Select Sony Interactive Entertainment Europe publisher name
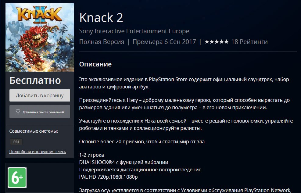This screenshot has height=193, width=301. point(134,31)
